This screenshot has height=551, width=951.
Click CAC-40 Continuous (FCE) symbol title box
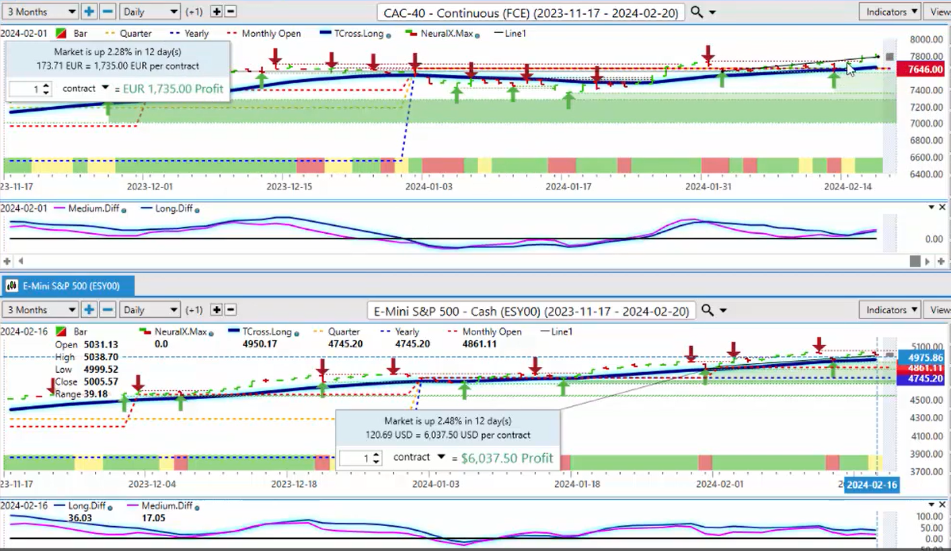pyautogui.click(x=531, y=12)
